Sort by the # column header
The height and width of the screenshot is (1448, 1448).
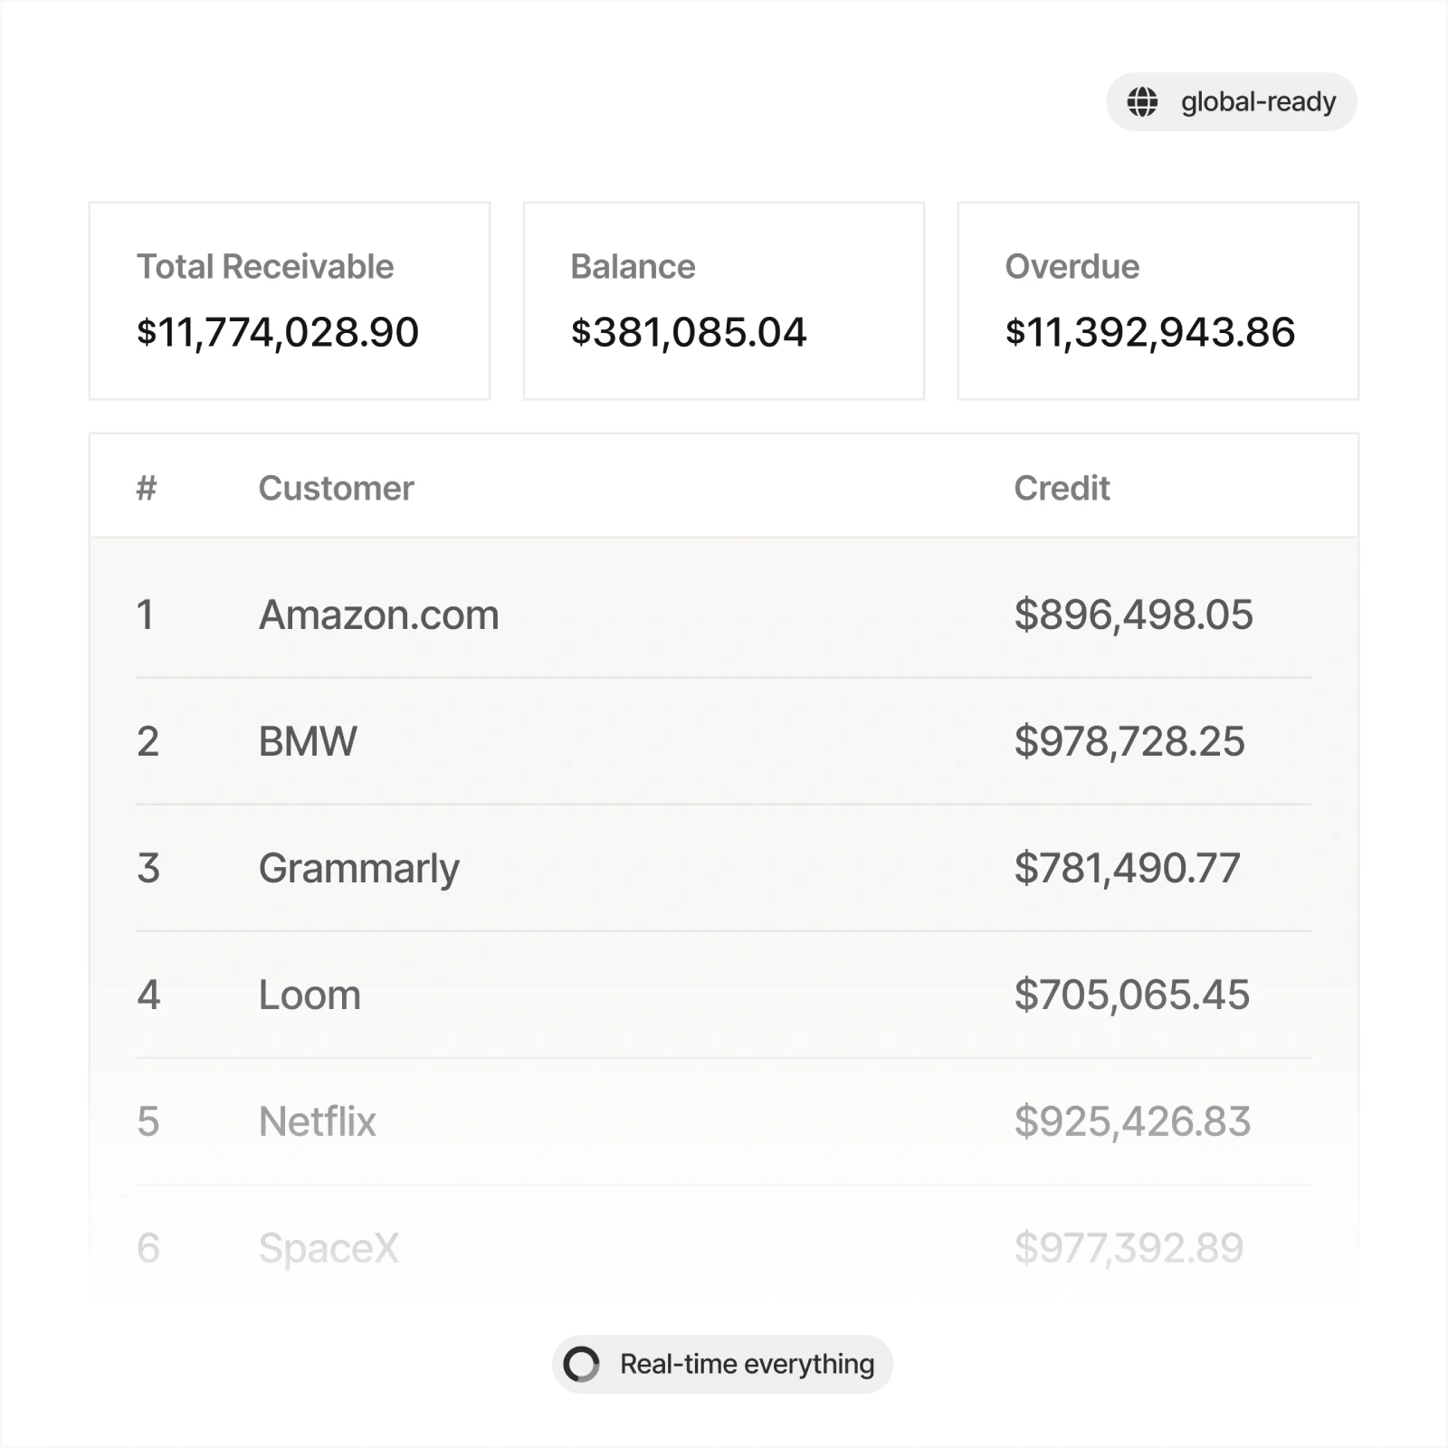click(147, 488)
